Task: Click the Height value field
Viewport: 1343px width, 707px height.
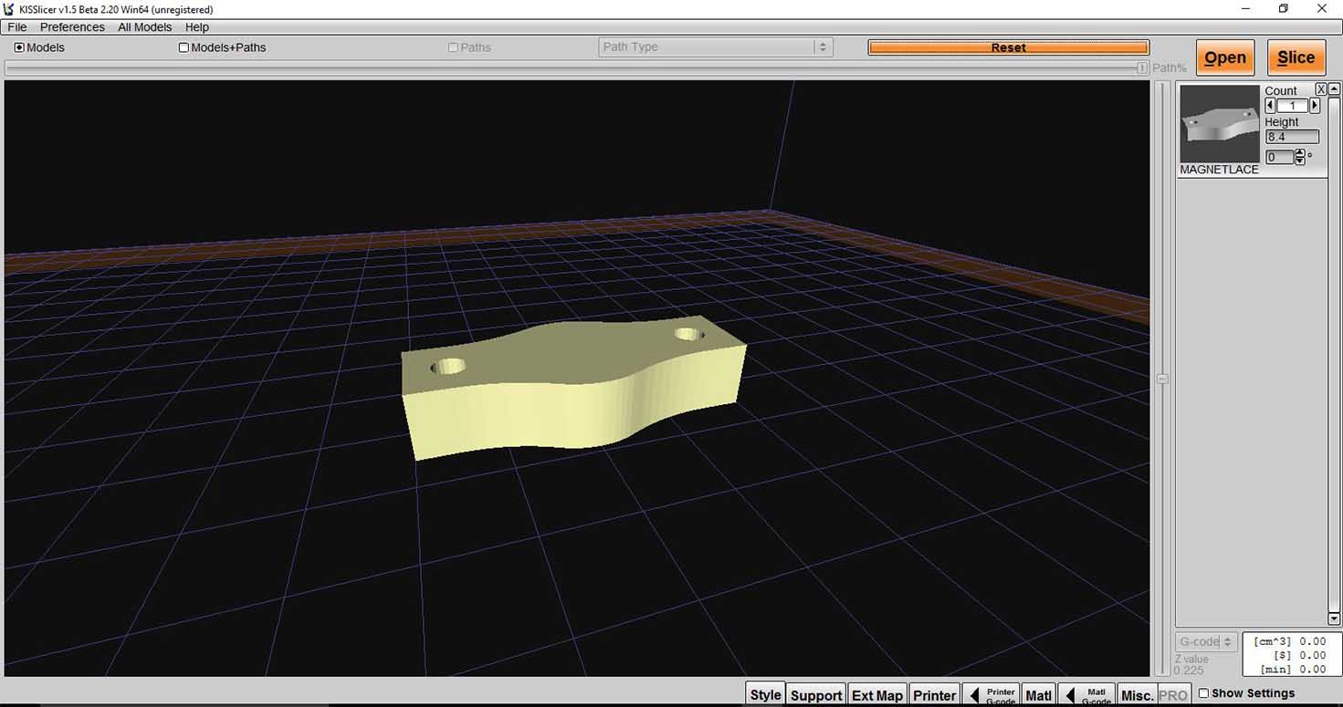Action: (1292, 137)
